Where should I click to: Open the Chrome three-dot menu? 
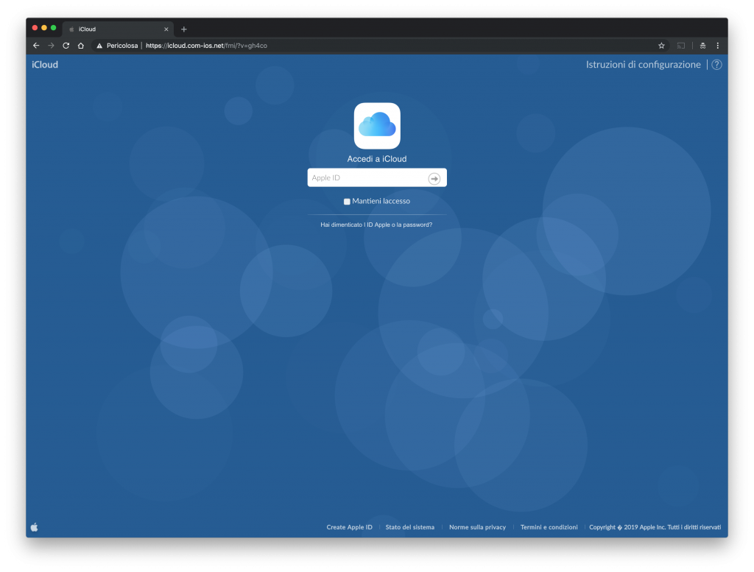click(717, 46)
